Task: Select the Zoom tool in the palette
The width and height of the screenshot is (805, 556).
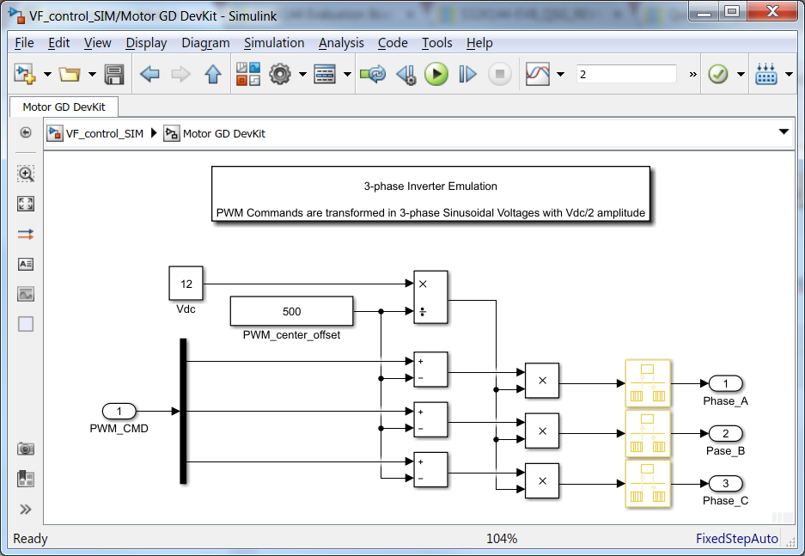Action: [x=26, y=174]
